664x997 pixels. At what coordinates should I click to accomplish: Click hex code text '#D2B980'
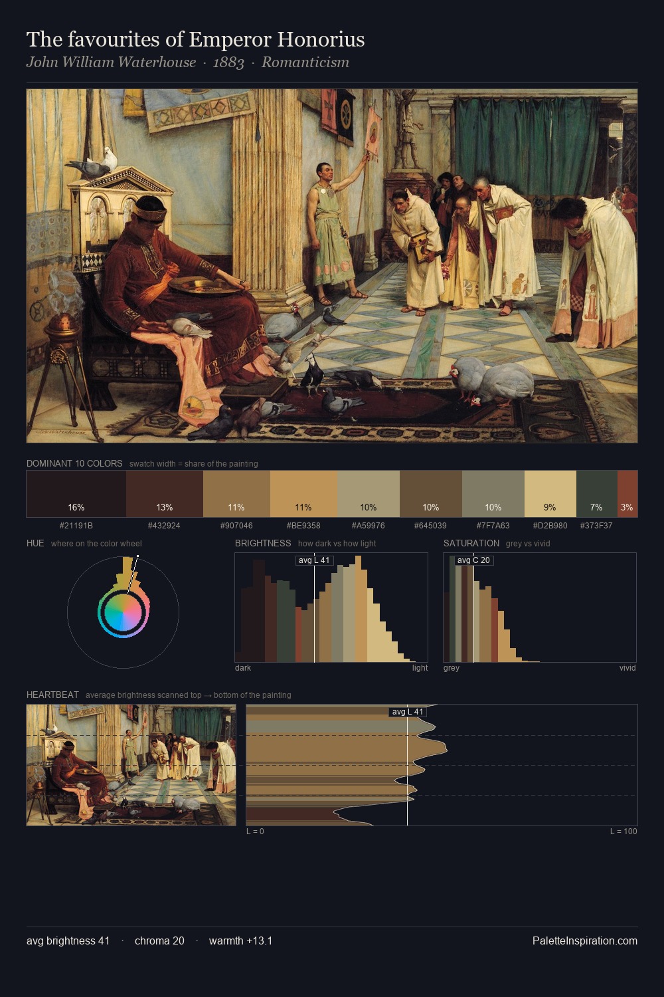[550, 525]
